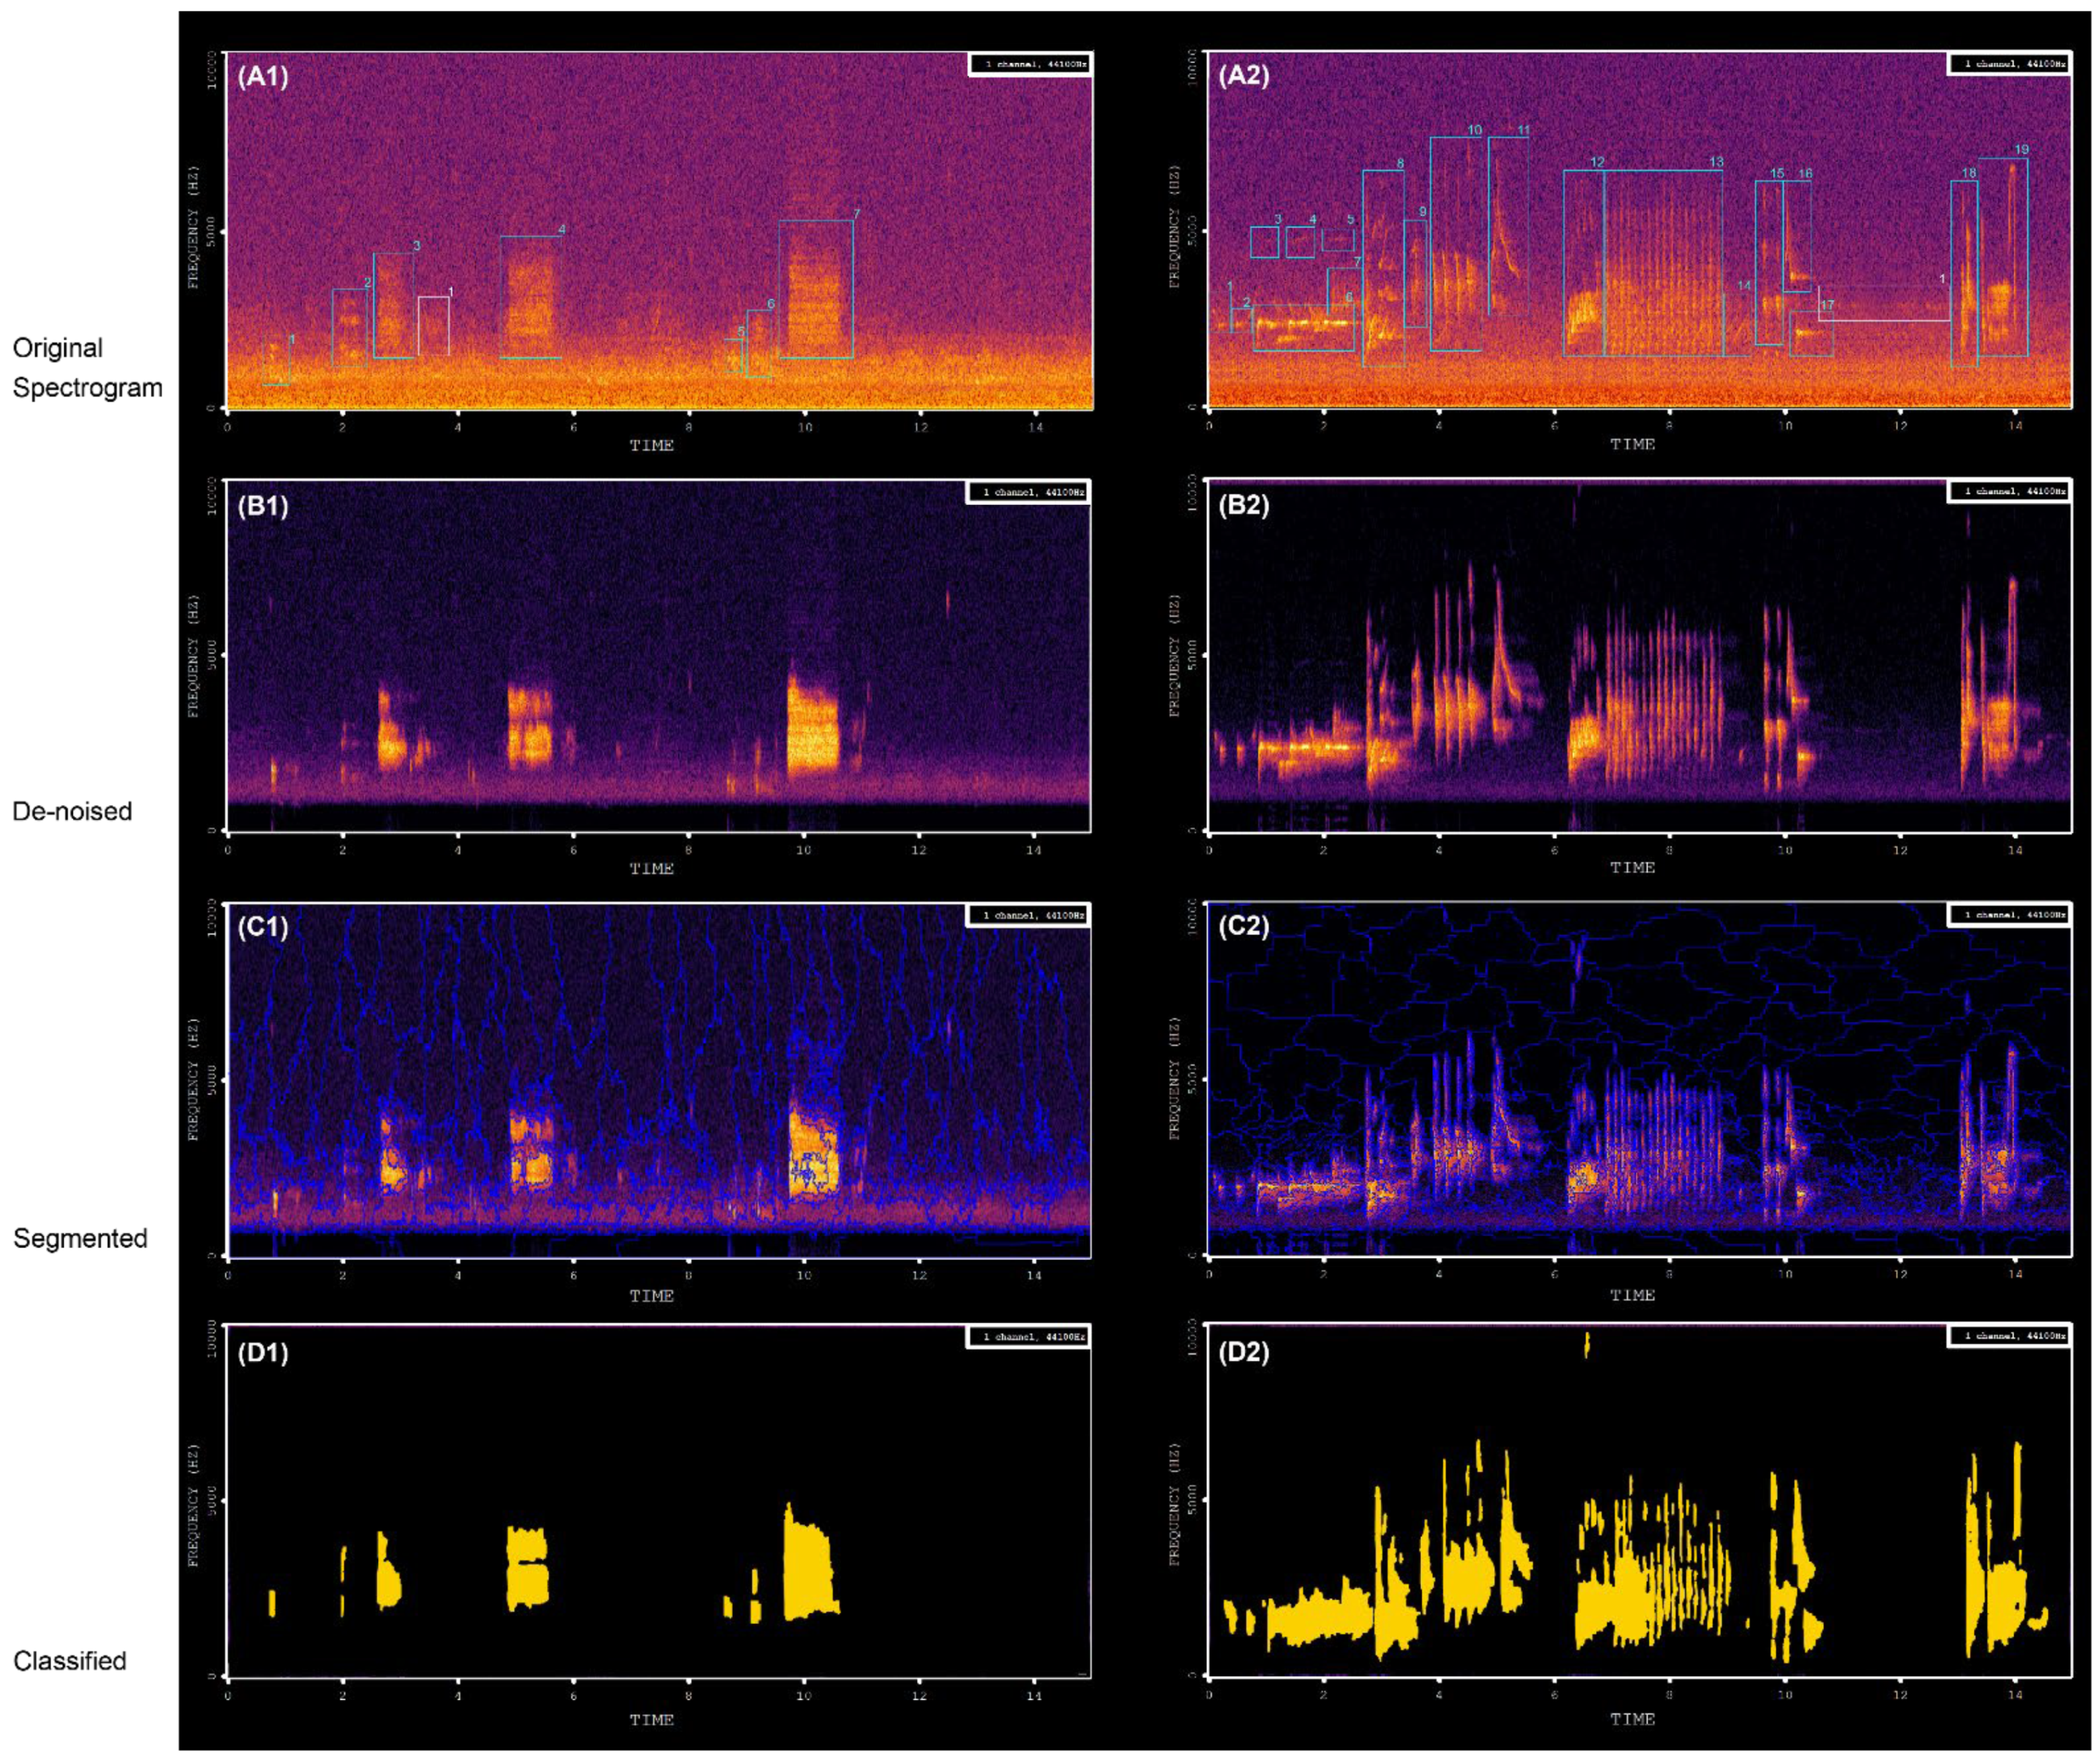This screenshot has width=2100, height=1763.
Task: Click annotation box 7 in panel A1
Action: [816, 289]
